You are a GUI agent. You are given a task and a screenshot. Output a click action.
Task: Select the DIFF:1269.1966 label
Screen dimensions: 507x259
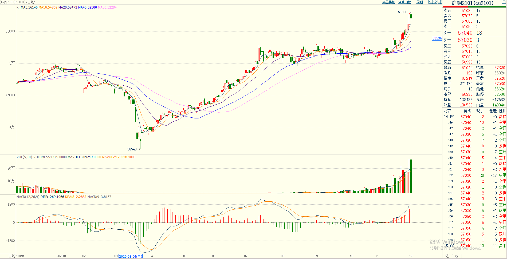(x=52, y=197)
